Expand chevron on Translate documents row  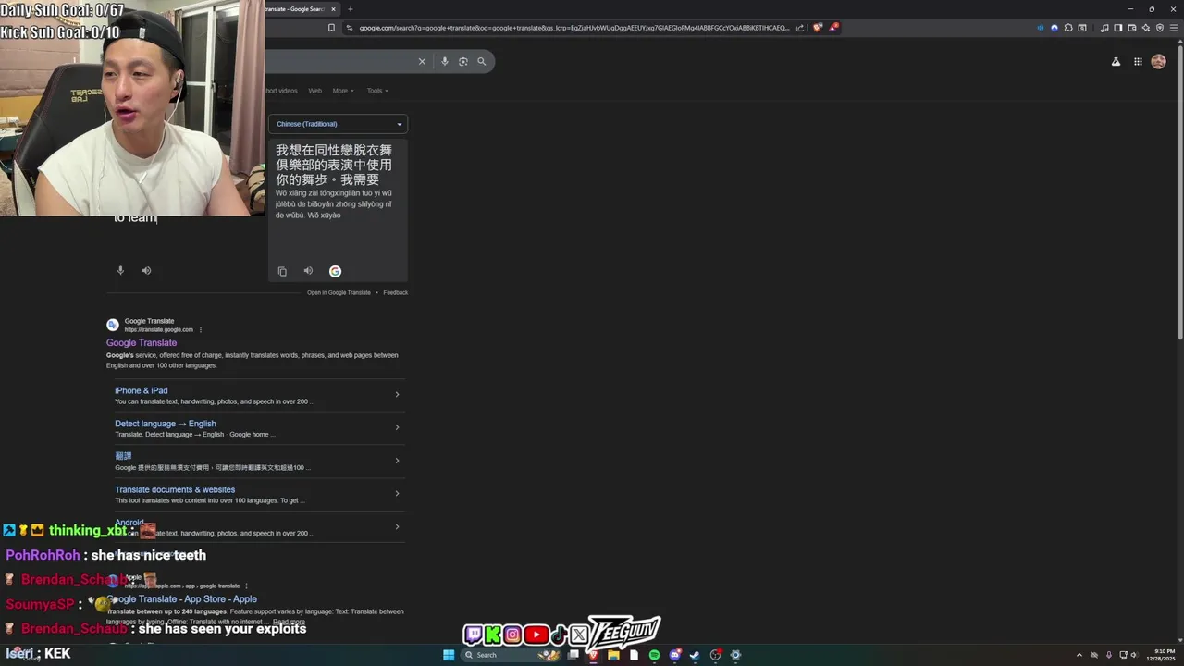(397, 493)
